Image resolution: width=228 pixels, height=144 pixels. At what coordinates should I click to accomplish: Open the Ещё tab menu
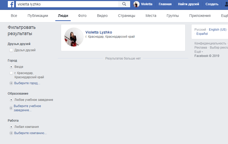tap(224, 16)
